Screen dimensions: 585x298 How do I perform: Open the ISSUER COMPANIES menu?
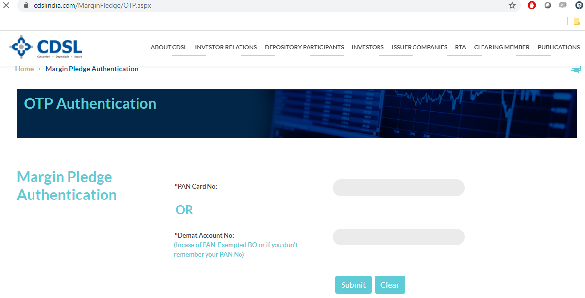coord(419,47)
